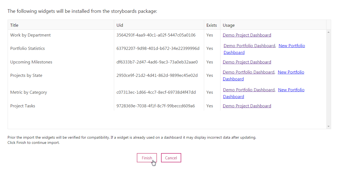Select the Upcoming Milestones title cell

pyautogui.click(x=31, y=62)
